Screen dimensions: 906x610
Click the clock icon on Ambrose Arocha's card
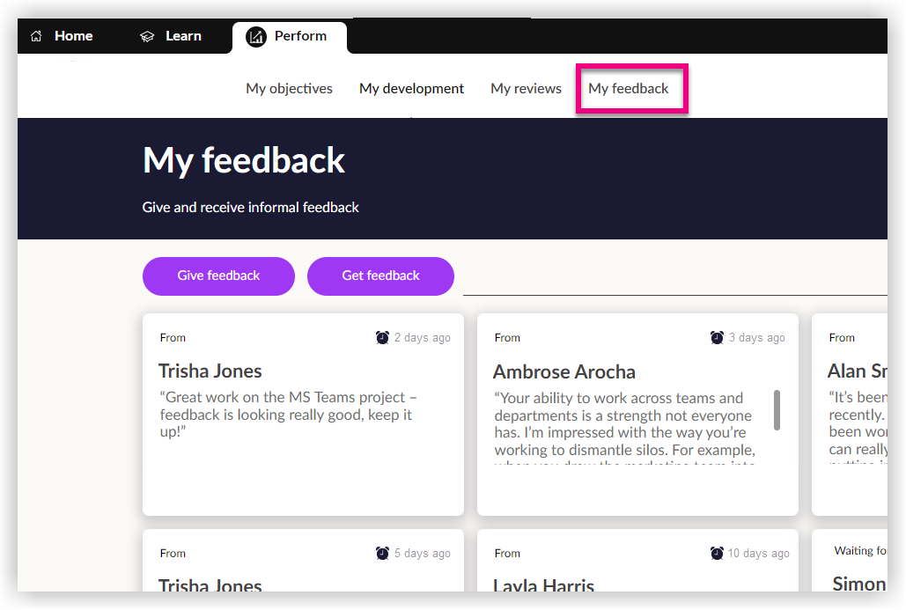[717, 337]
